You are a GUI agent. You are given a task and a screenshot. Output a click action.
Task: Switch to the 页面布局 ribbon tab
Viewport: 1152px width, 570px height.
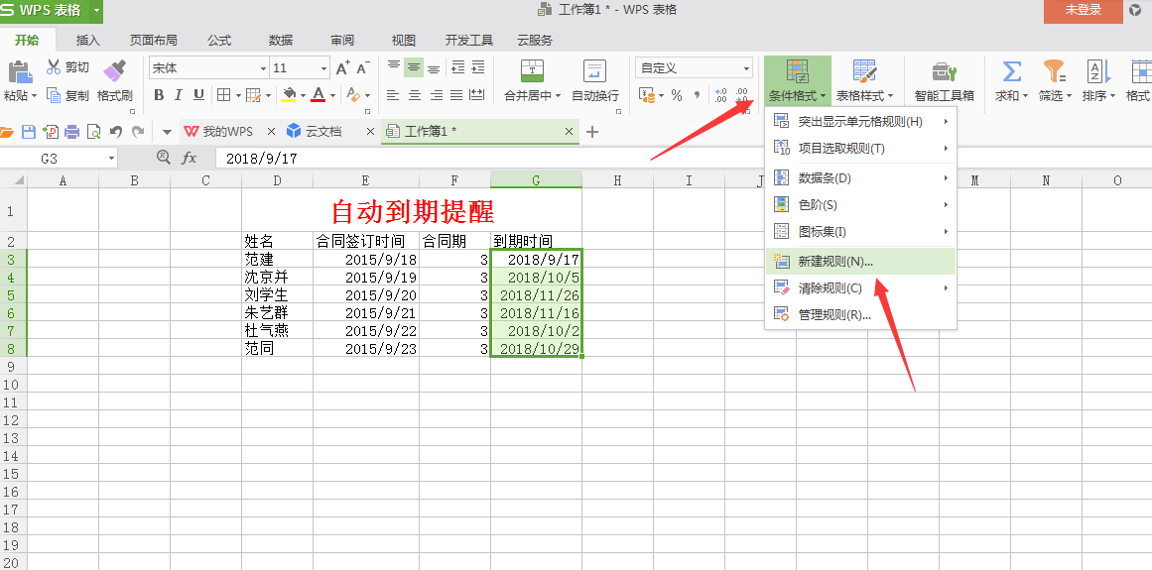coord(154,41)
